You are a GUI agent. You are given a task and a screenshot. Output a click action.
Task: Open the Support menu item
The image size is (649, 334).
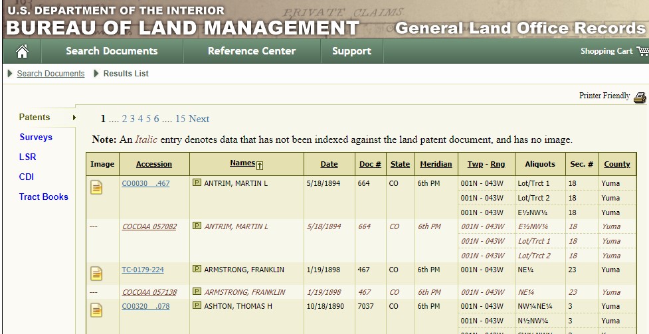click(x=351, y=51)
